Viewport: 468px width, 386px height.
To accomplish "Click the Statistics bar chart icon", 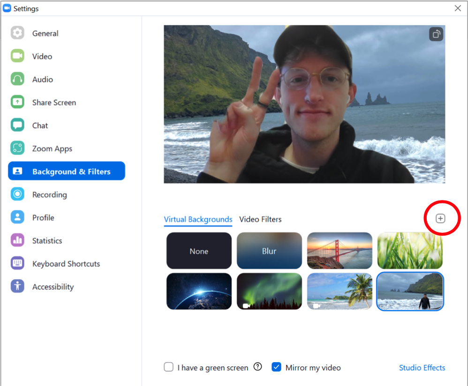I will click(x=17, y=240).
